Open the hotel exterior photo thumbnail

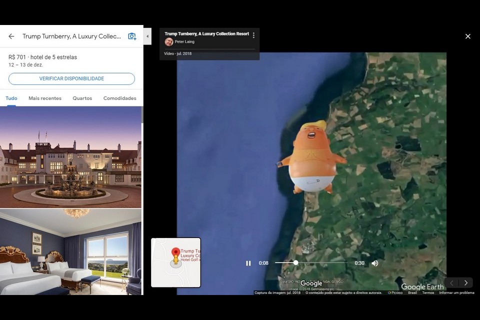click(70, 157)
